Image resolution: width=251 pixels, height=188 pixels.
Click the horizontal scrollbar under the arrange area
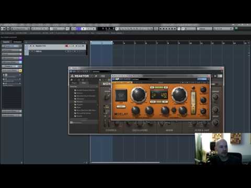(x=125, y=162)
